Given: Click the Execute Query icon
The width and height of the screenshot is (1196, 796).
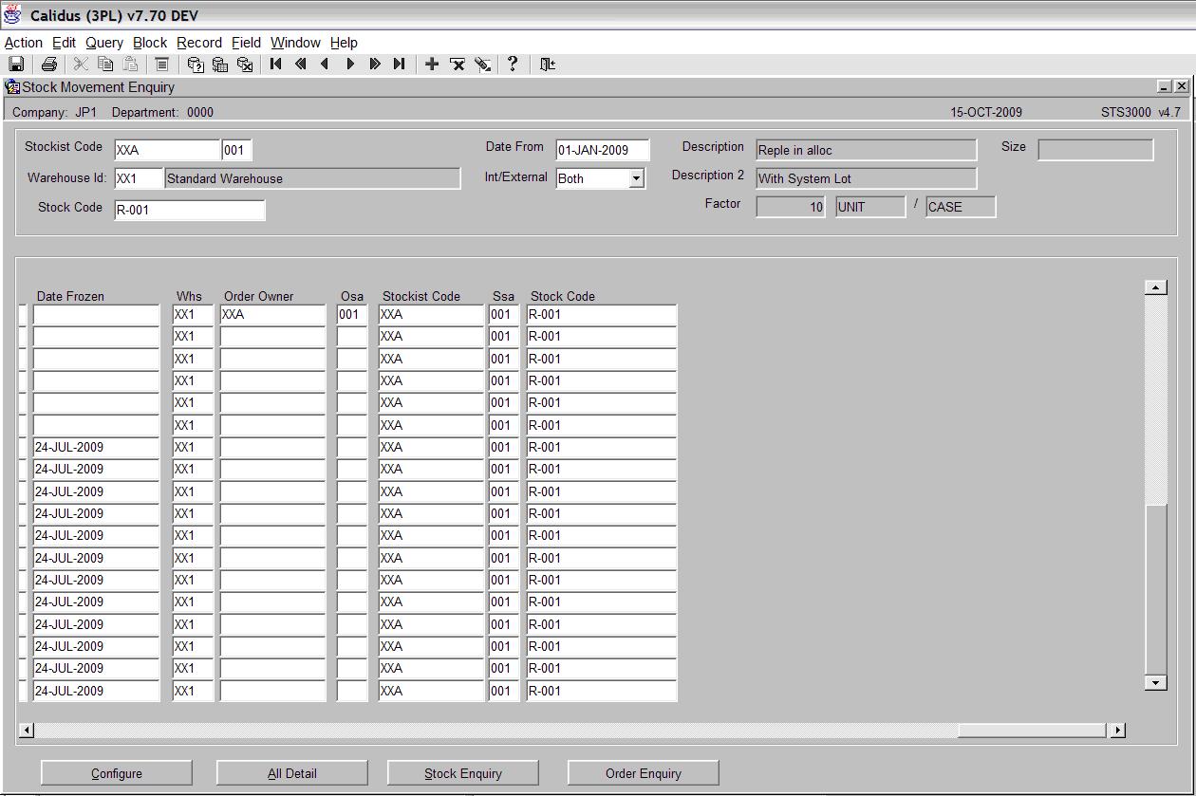Looking at the screenshot, I should (x=220, y=65).
